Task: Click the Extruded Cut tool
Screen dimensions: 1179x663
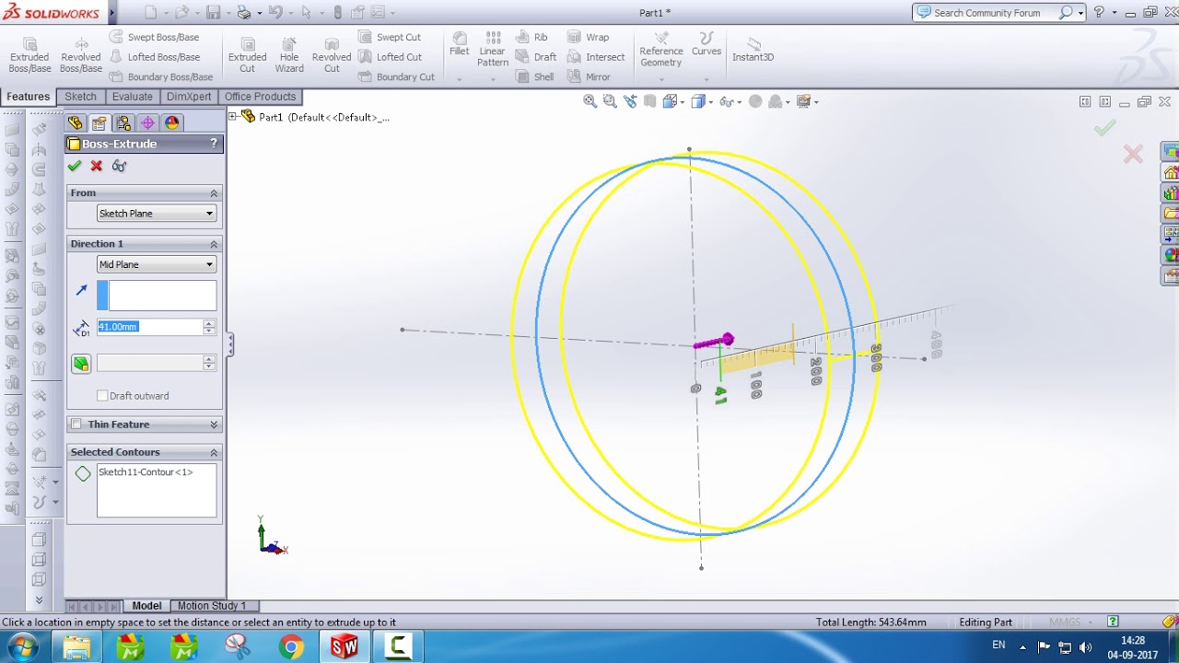Action: (x=247, y=55)
